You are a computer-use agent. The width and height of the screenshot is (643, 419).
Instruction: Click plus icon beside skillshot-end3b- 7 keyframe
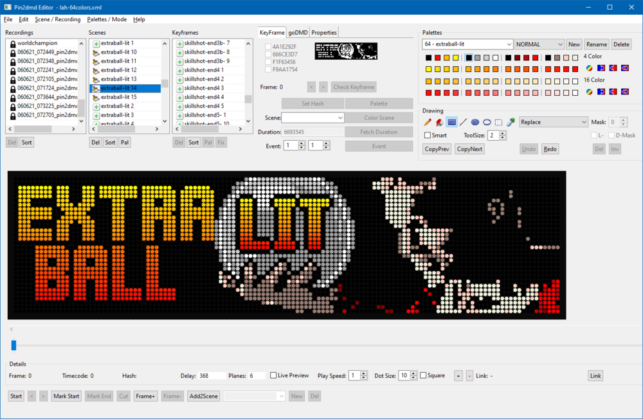pyautogui.click(x=179, y=44)
